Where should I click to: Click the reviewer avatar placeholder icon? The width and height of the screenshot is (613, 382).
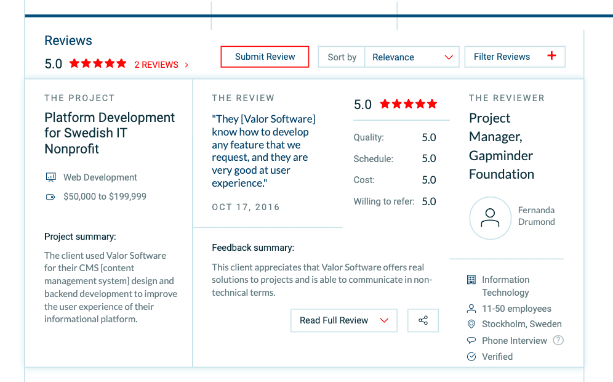coord(490,218)
